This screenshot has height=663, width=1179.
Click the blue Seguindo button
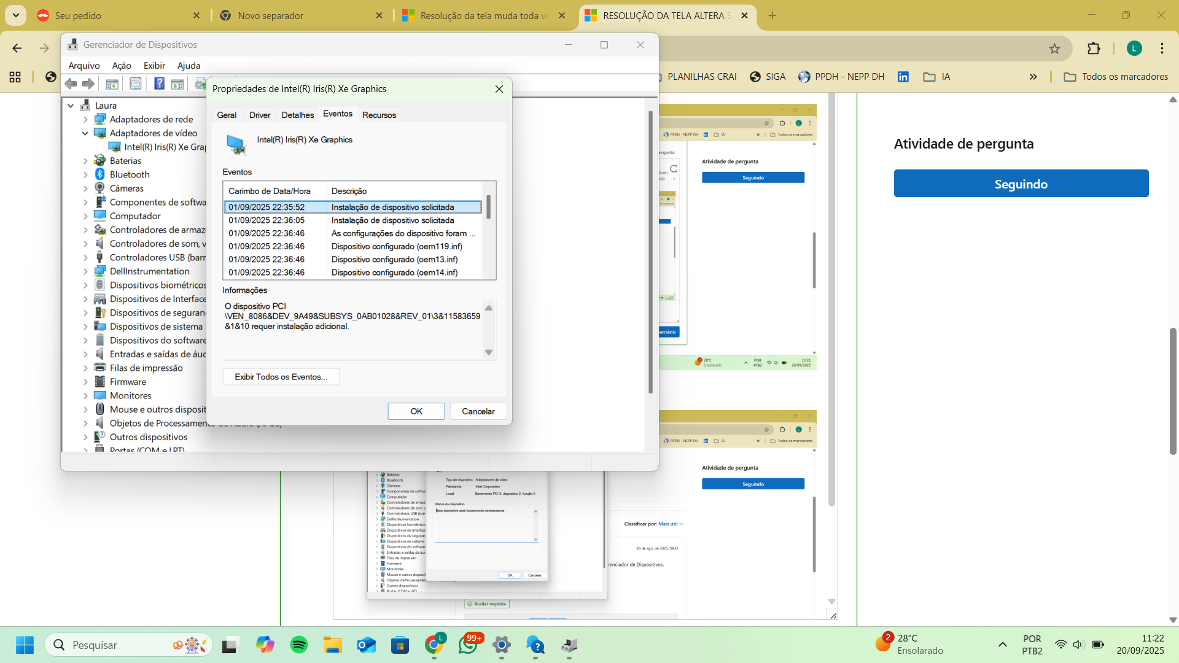click(x=1021, y=184)
